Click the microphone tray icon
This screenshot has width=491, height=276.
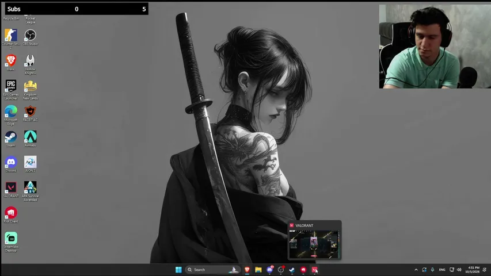432,270
